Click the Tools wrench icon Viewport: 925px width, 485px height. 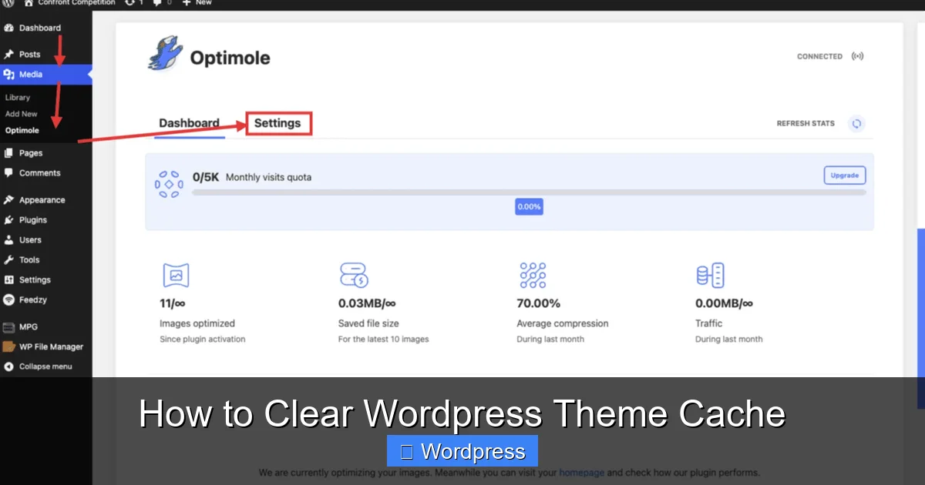point(8,260)
